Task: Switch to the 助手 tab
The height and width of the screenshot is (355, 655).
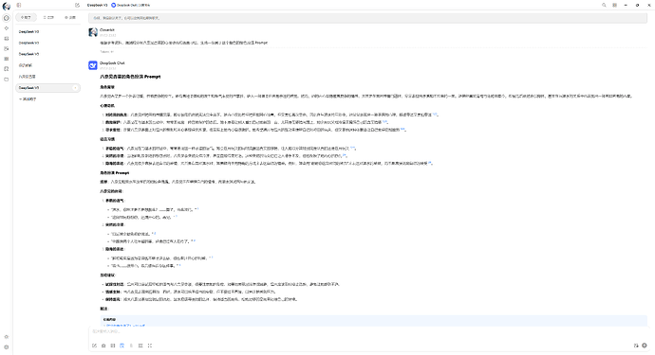Action: [x=26, y=17]
